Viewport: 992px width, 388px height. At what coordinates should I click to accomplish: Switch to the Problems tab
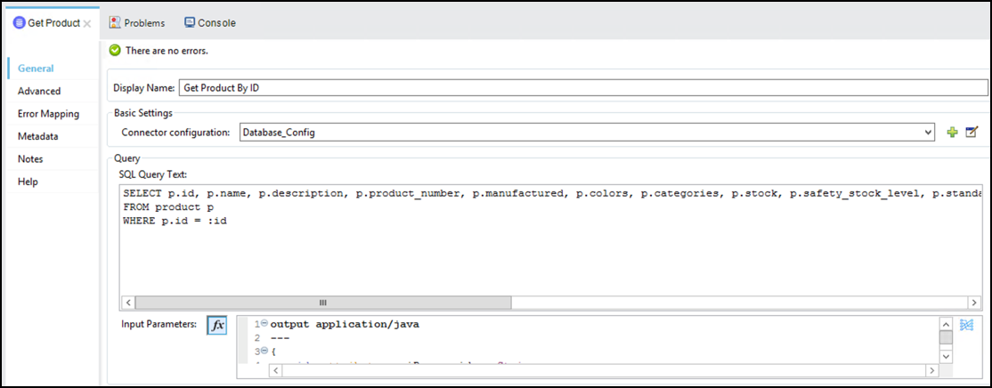tap(136, 23)
